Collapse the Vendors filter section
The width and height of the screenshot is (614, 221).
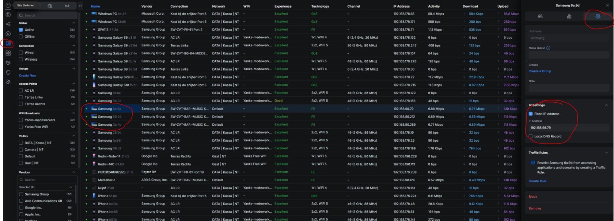click(x=73, y=172)
